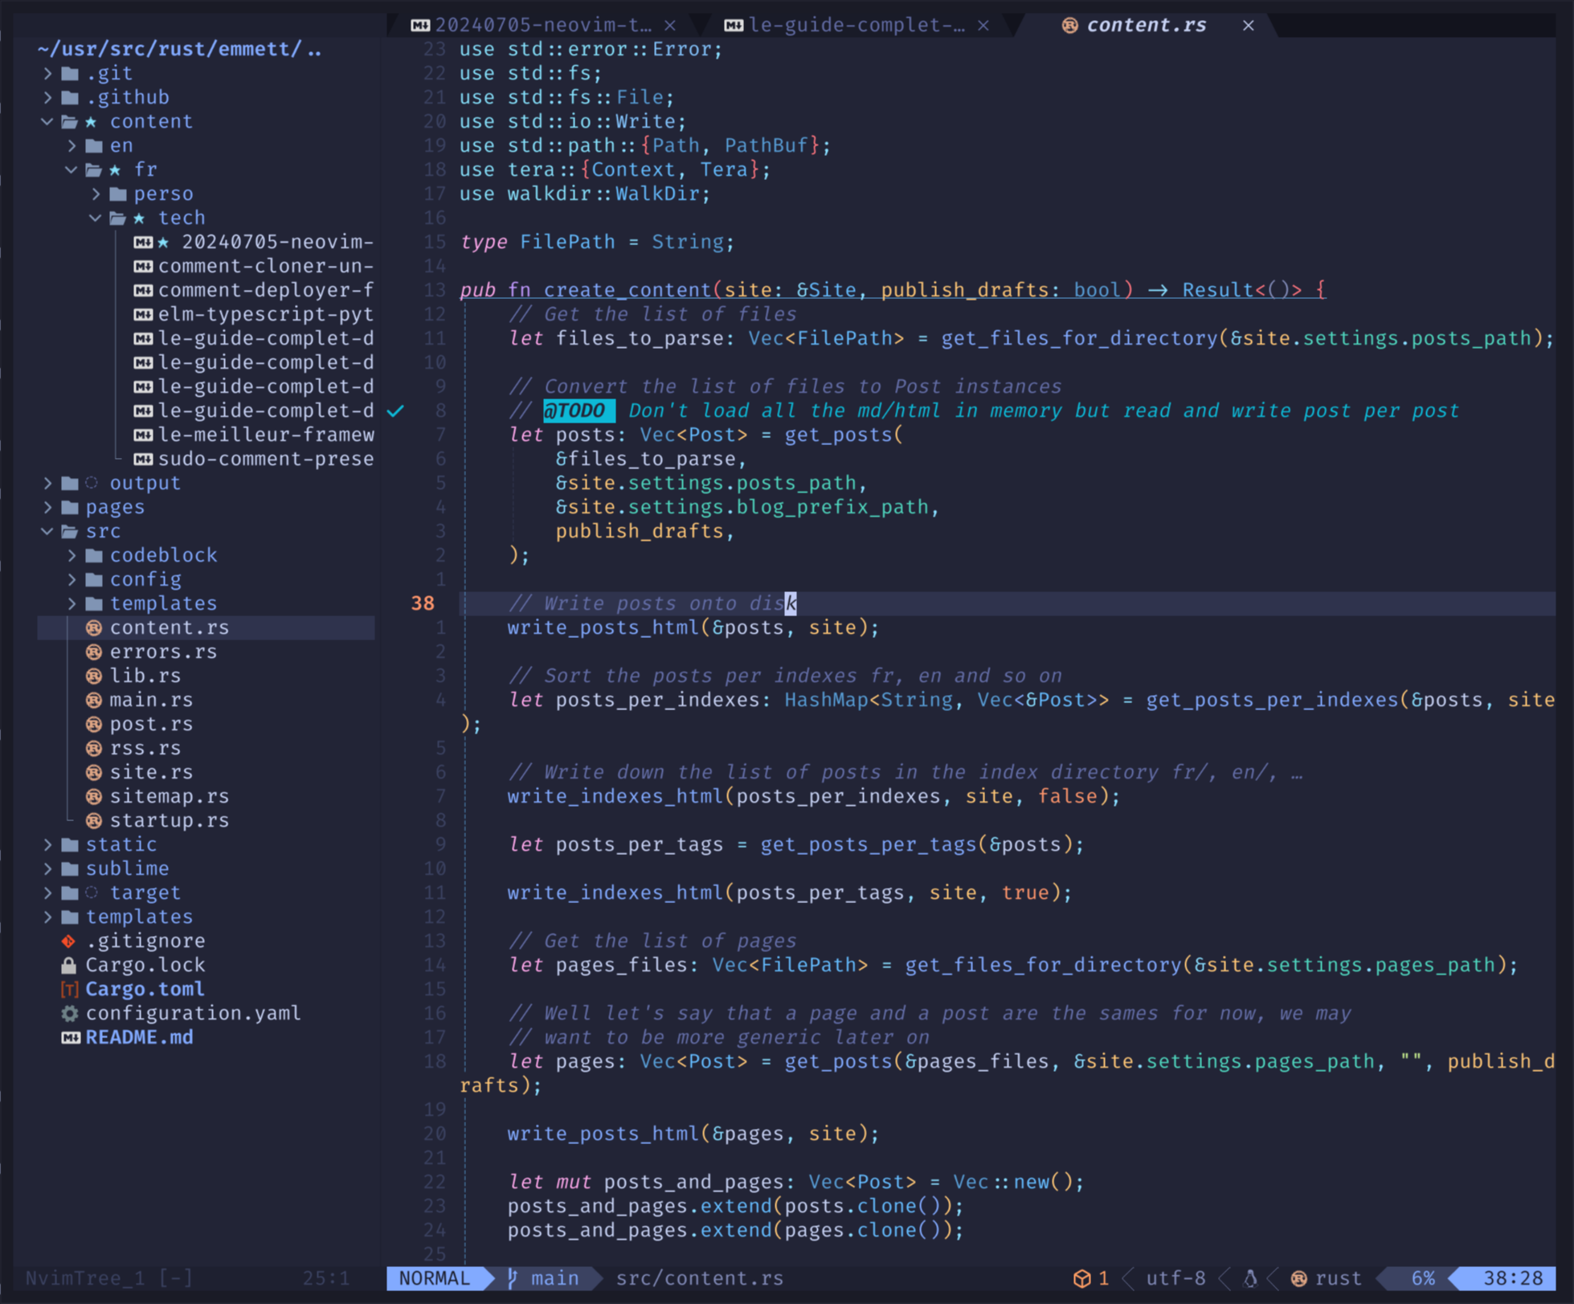Viewport: 1574px width, 1304px height.
Task: Click the Rust filetype icon in status bar
Action: click(x=1298, y=1278)
